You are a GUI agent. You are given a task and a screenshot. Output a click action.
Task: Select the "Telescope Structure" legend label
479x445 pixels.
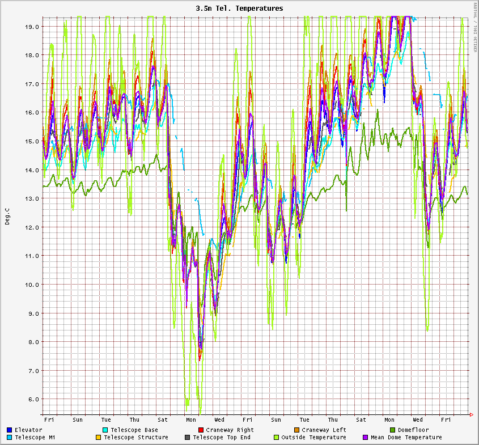pyautogui.click(x=135, y=437)
